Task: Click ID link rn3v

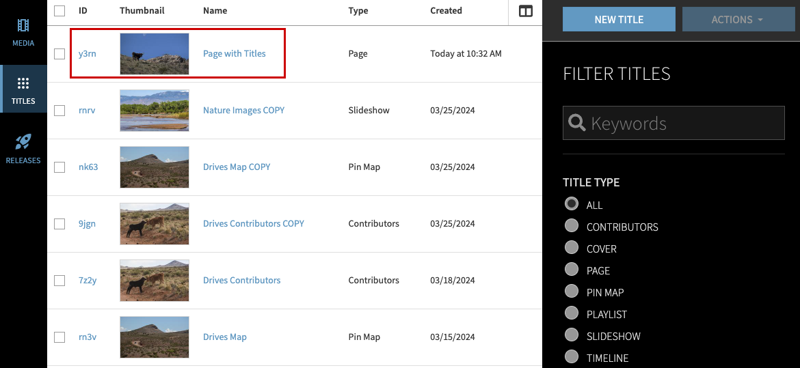Action: pyautogui.click(x=86, y=337)
